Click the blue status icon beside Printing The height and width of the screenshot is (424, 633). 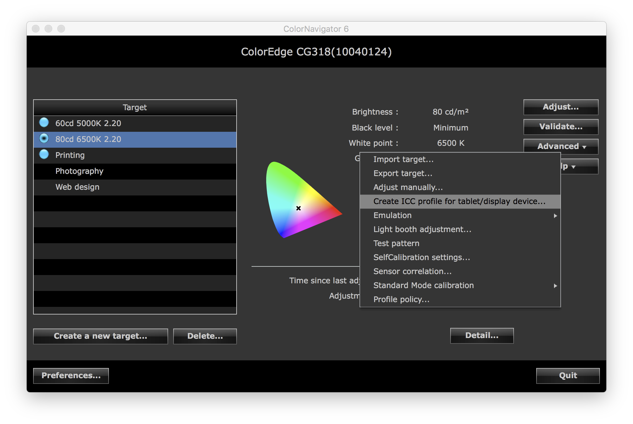pos(44,154)
